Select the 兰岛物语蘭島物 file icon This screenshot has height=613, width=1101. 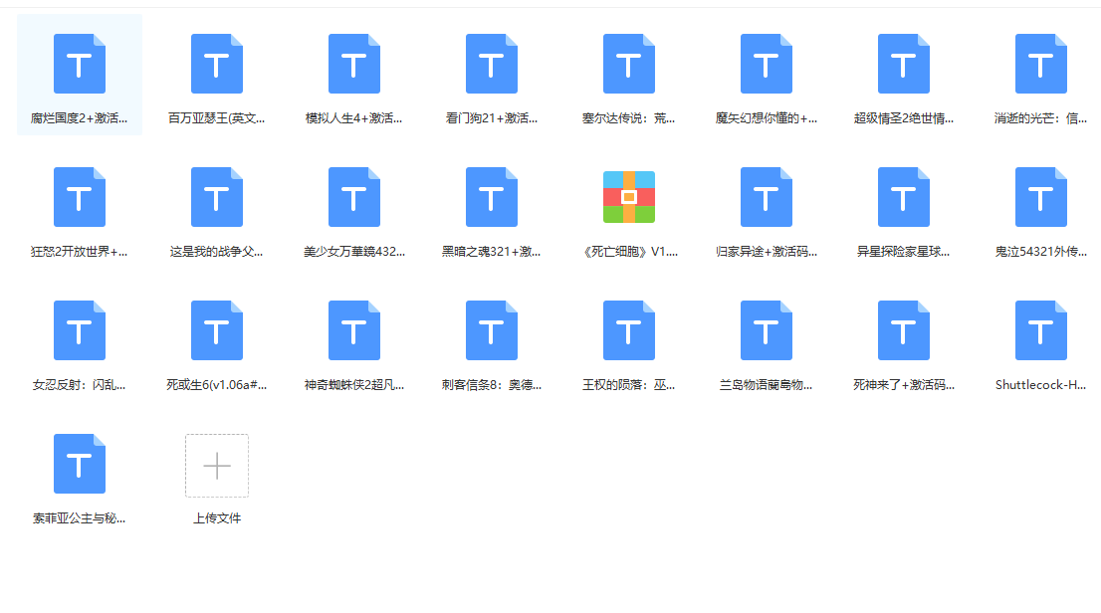[x=767, y=330]
